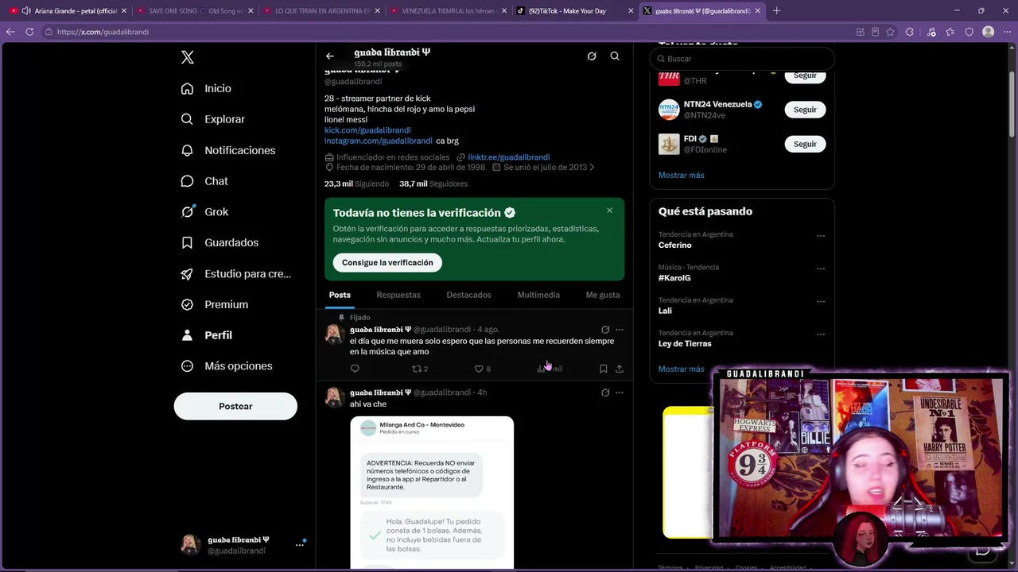Open Notificaciones in the sidebar
This screenshot has height=572, width=1018.
click(227, 150)
